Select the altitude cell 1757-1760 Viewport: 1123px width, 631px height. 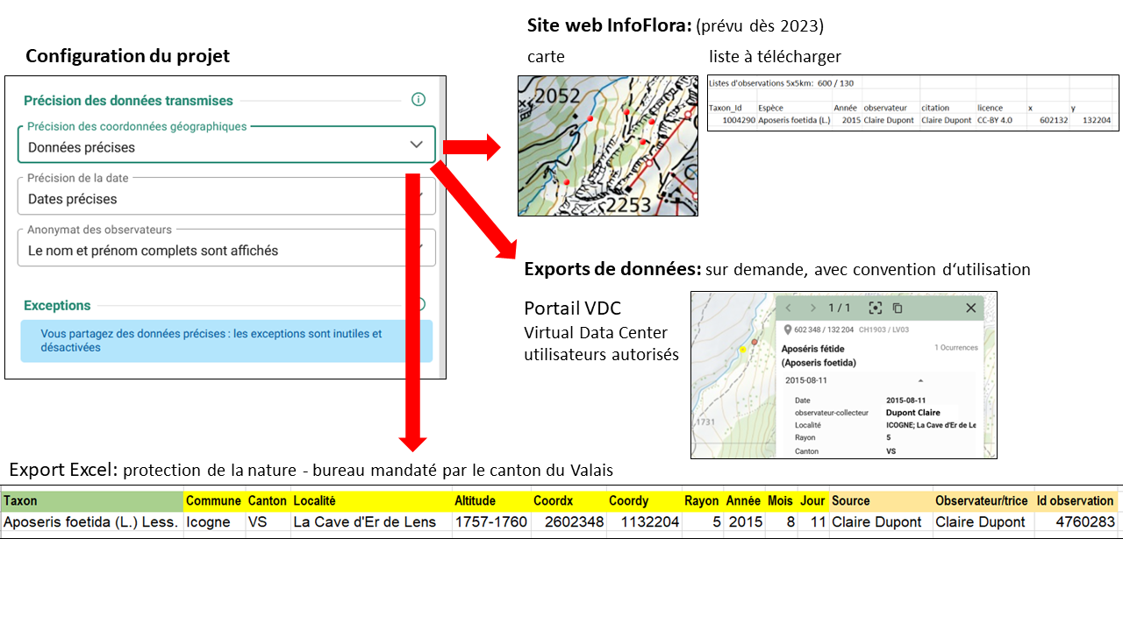coord(491,522)
